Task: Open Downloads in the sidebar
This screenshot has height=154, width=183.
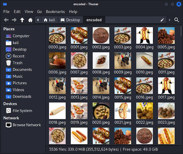Action: click(x=22, y=96)
